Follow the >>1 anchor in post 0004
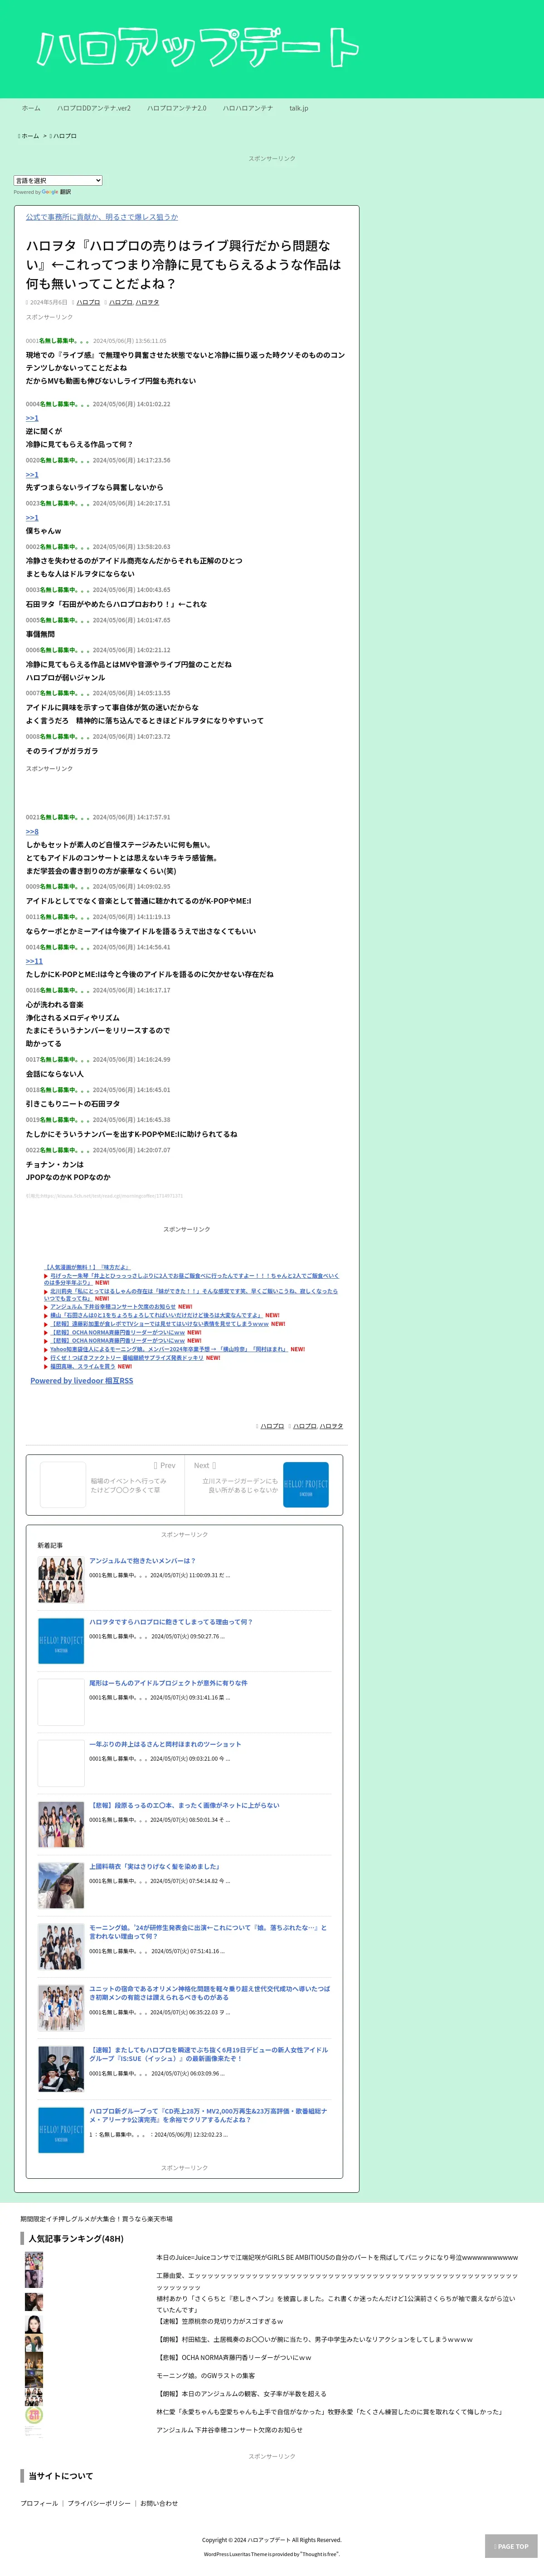 pyautogui.click(x=32, y=418)
